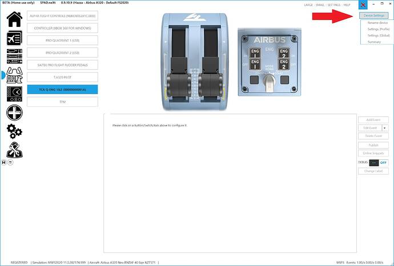
Task: Click the right square button under ENG 2
Action: click(x=284, y=80)
